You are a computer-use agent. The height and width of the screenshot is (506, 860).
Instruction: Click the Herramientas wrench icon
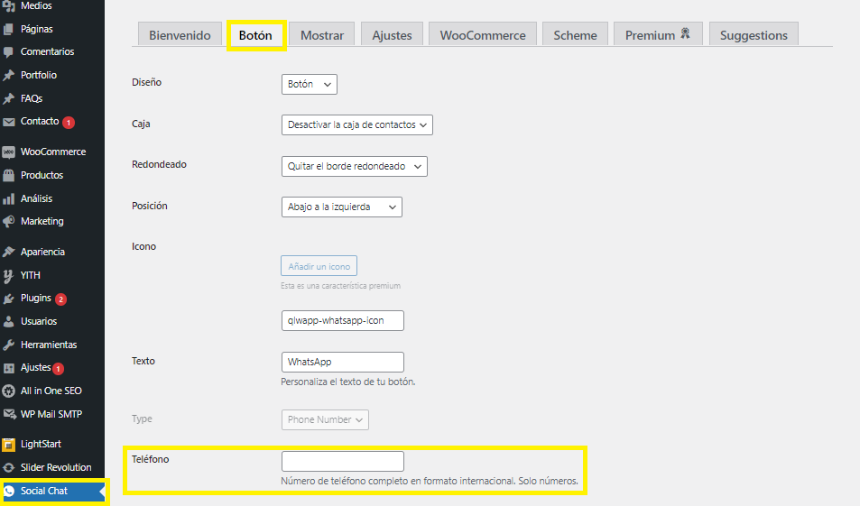click(9, 345)
